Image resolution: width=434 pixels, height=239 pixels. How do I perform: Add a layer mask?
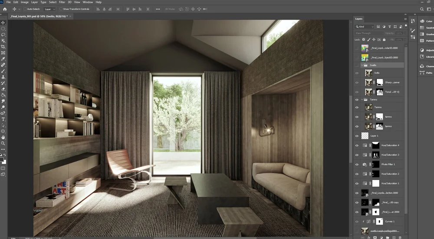point(375,237)
